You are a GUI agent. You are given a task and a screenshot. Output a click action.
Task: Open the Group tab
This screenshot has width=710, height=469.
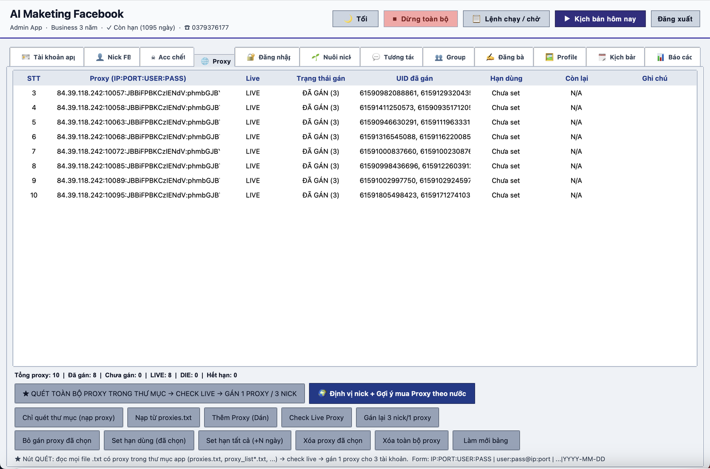coord(449,57)
